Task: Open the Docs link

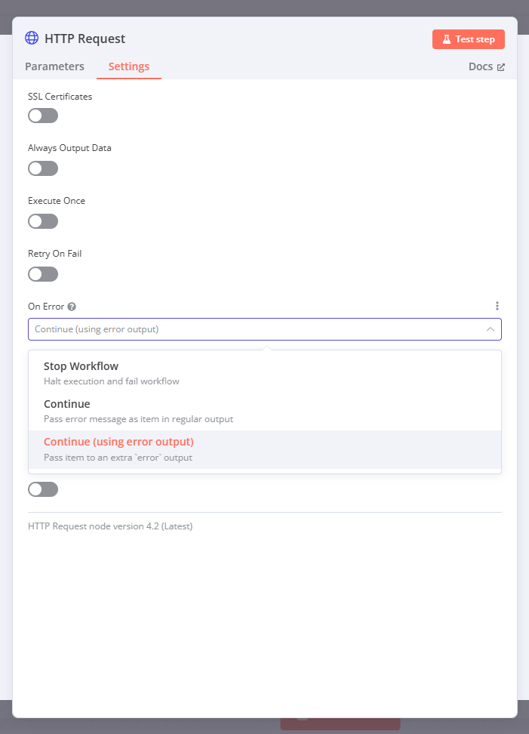Action: click(480, 66)
